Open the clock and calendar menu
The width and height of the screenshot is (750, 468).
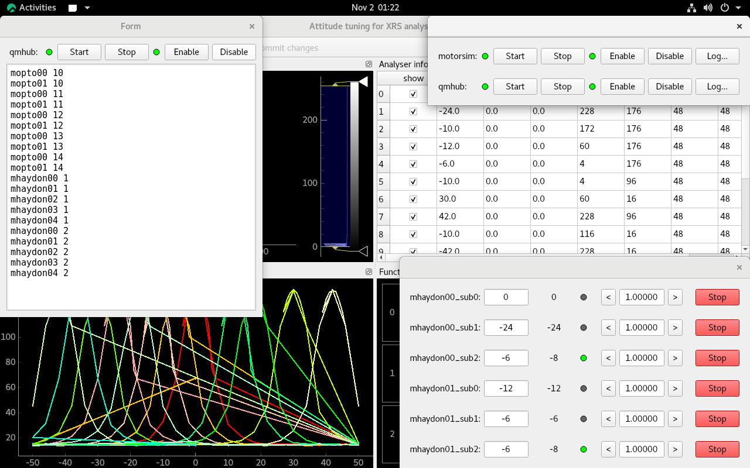[x=375, y=8]
